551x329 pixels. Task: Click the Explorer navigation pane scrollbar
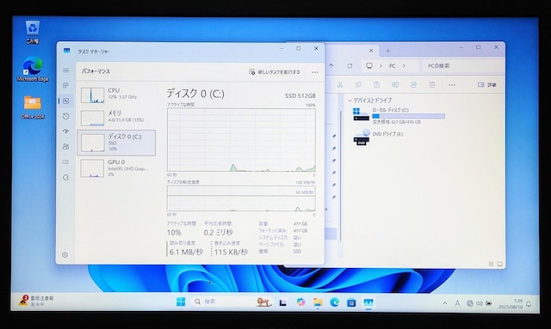coord(341,175)
